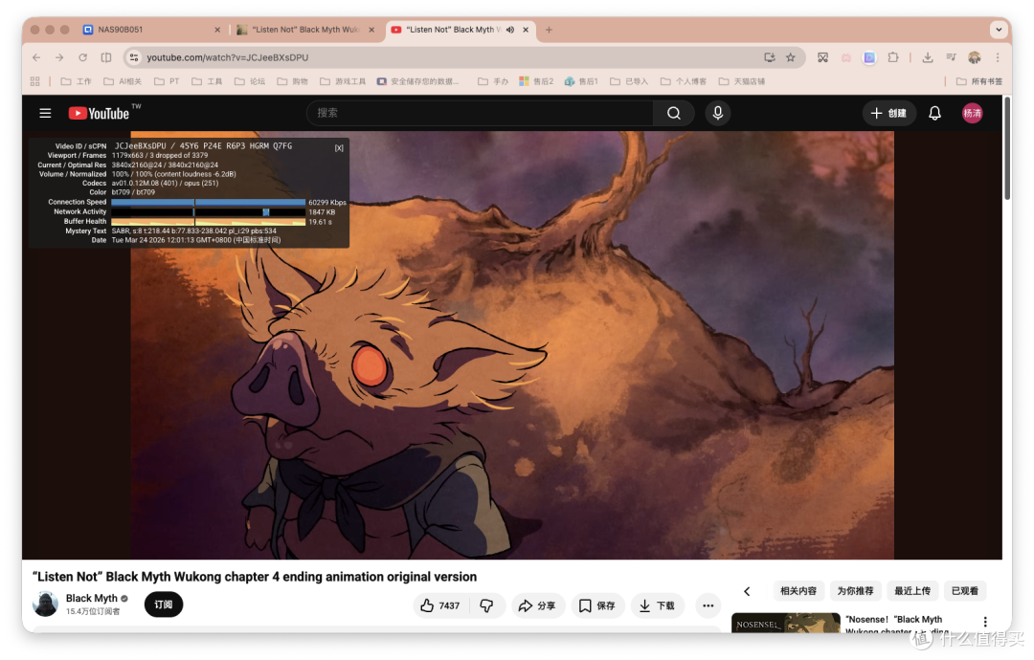
Task: Open the 售后1 bookmark
Action: point(582,81)
